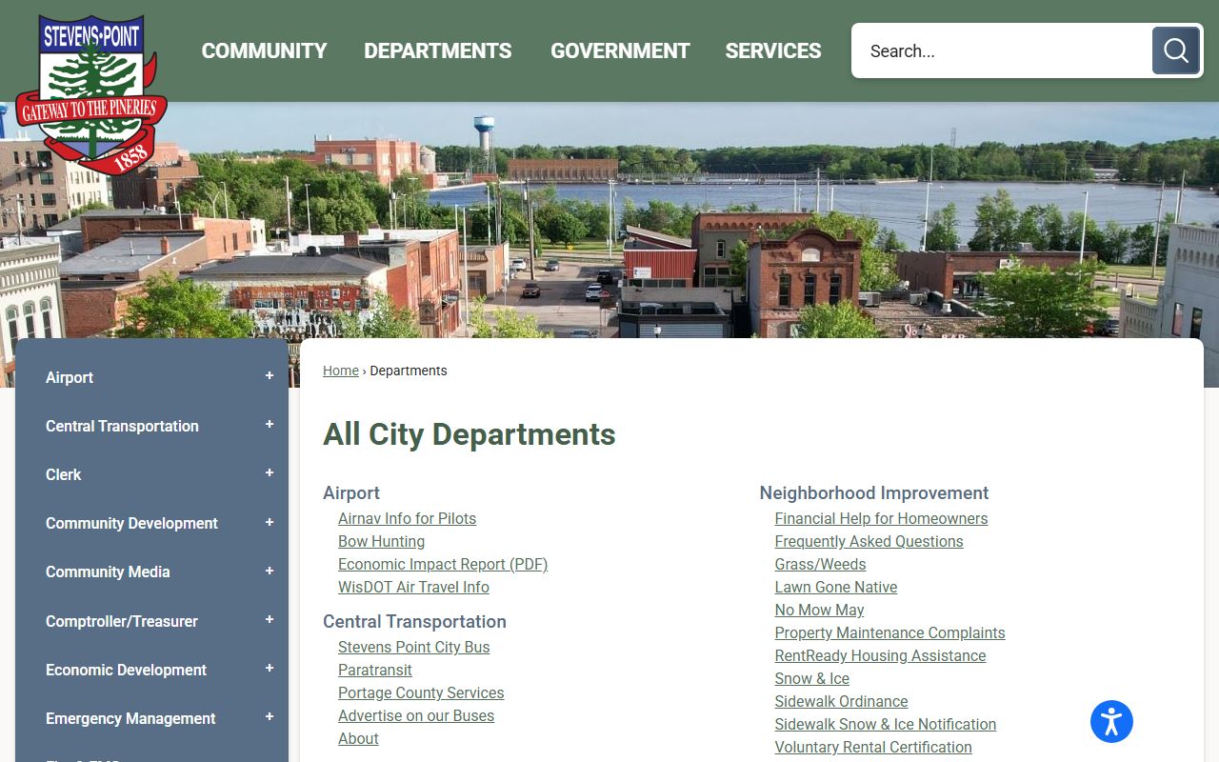The image size is (1219, 762).
Task: Open Portage County Services link
Action: (421, 692)
